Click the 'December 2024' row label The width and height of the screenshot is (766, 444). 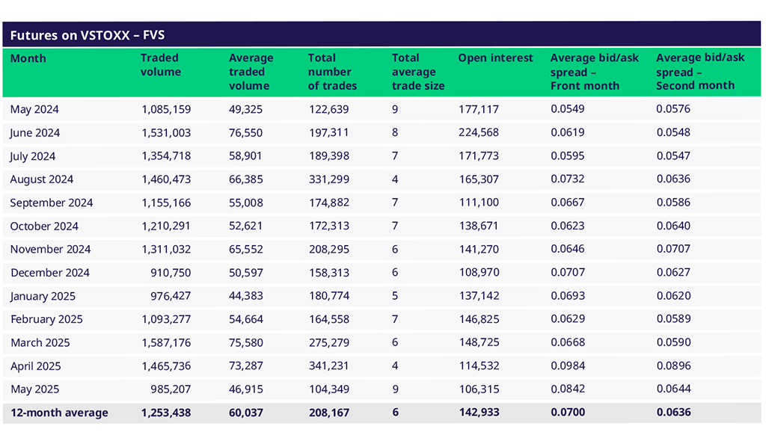[49, 273]
